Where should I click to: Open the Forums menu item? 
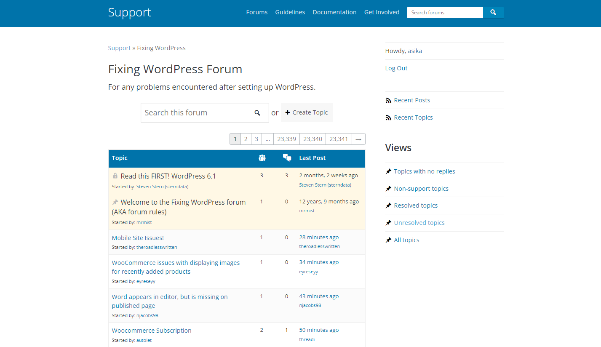tap(257, 12)
